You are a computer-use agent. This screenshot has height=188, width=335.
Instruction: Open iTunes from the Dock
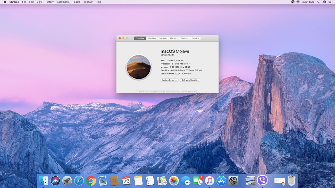[x=209, y=181]
